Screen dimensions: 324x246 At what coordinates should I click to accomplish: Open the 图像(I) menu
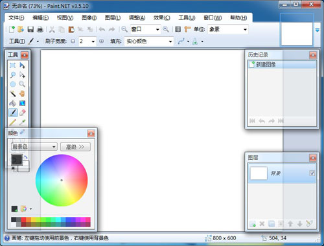pos(89,17)
